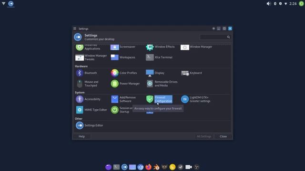Screen dimensions: 305x171
Task: Launch Firewall Configuration
Action: (x=159, y=99)
